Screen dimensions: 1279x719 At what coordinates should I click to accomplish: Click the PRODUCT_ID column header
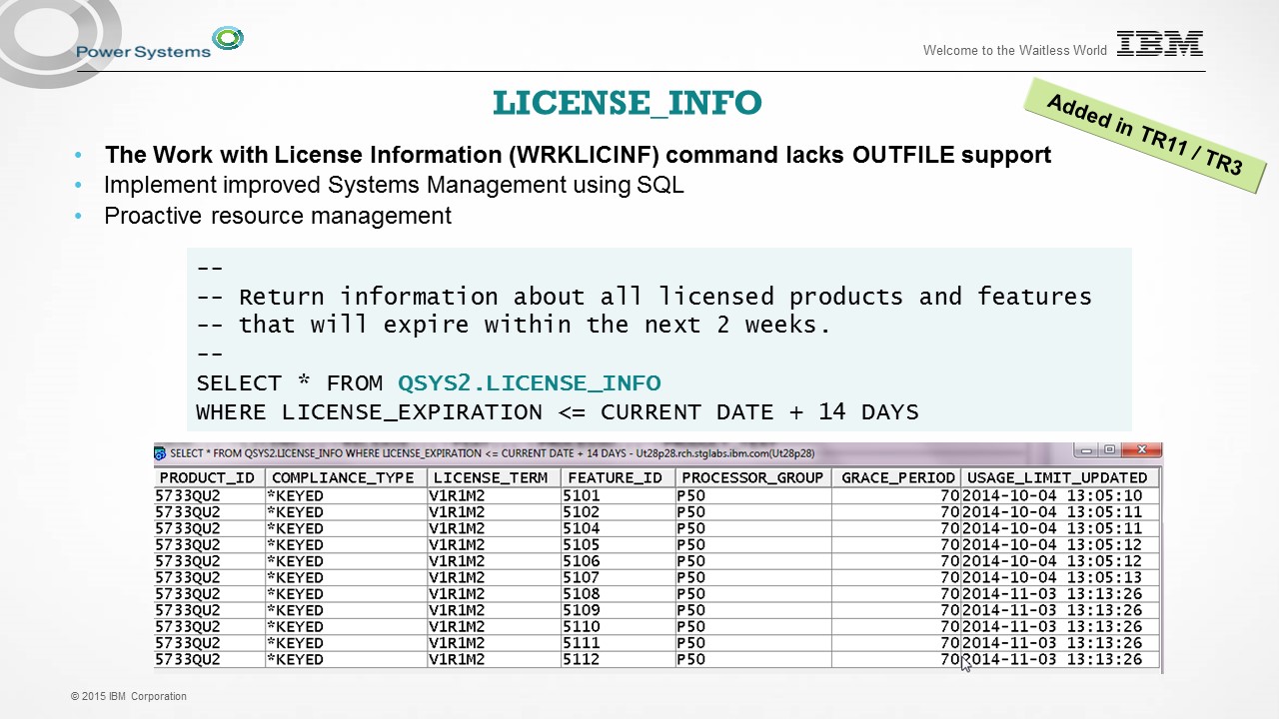tap(209, 478)
